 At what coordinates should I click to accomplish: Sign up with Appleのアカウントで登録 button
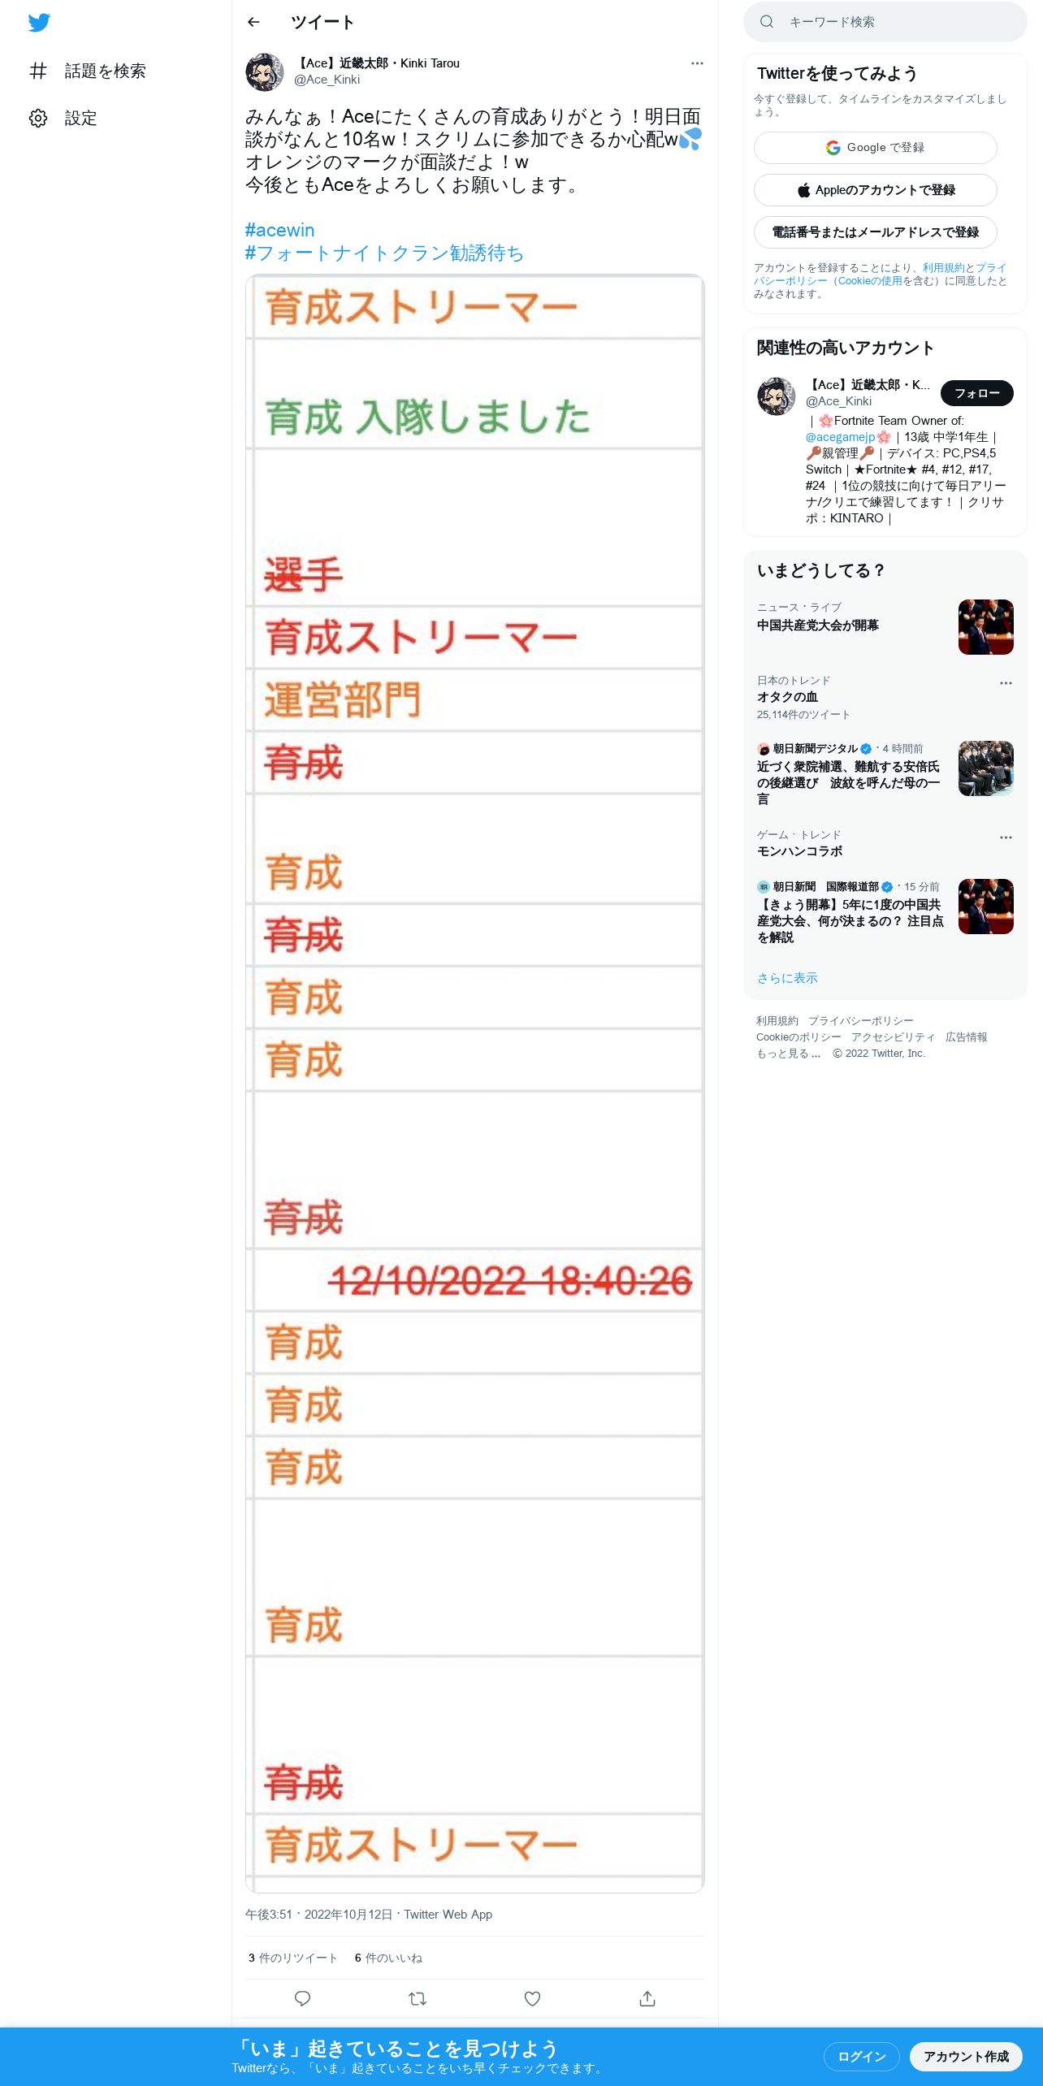tap(876, 190)
